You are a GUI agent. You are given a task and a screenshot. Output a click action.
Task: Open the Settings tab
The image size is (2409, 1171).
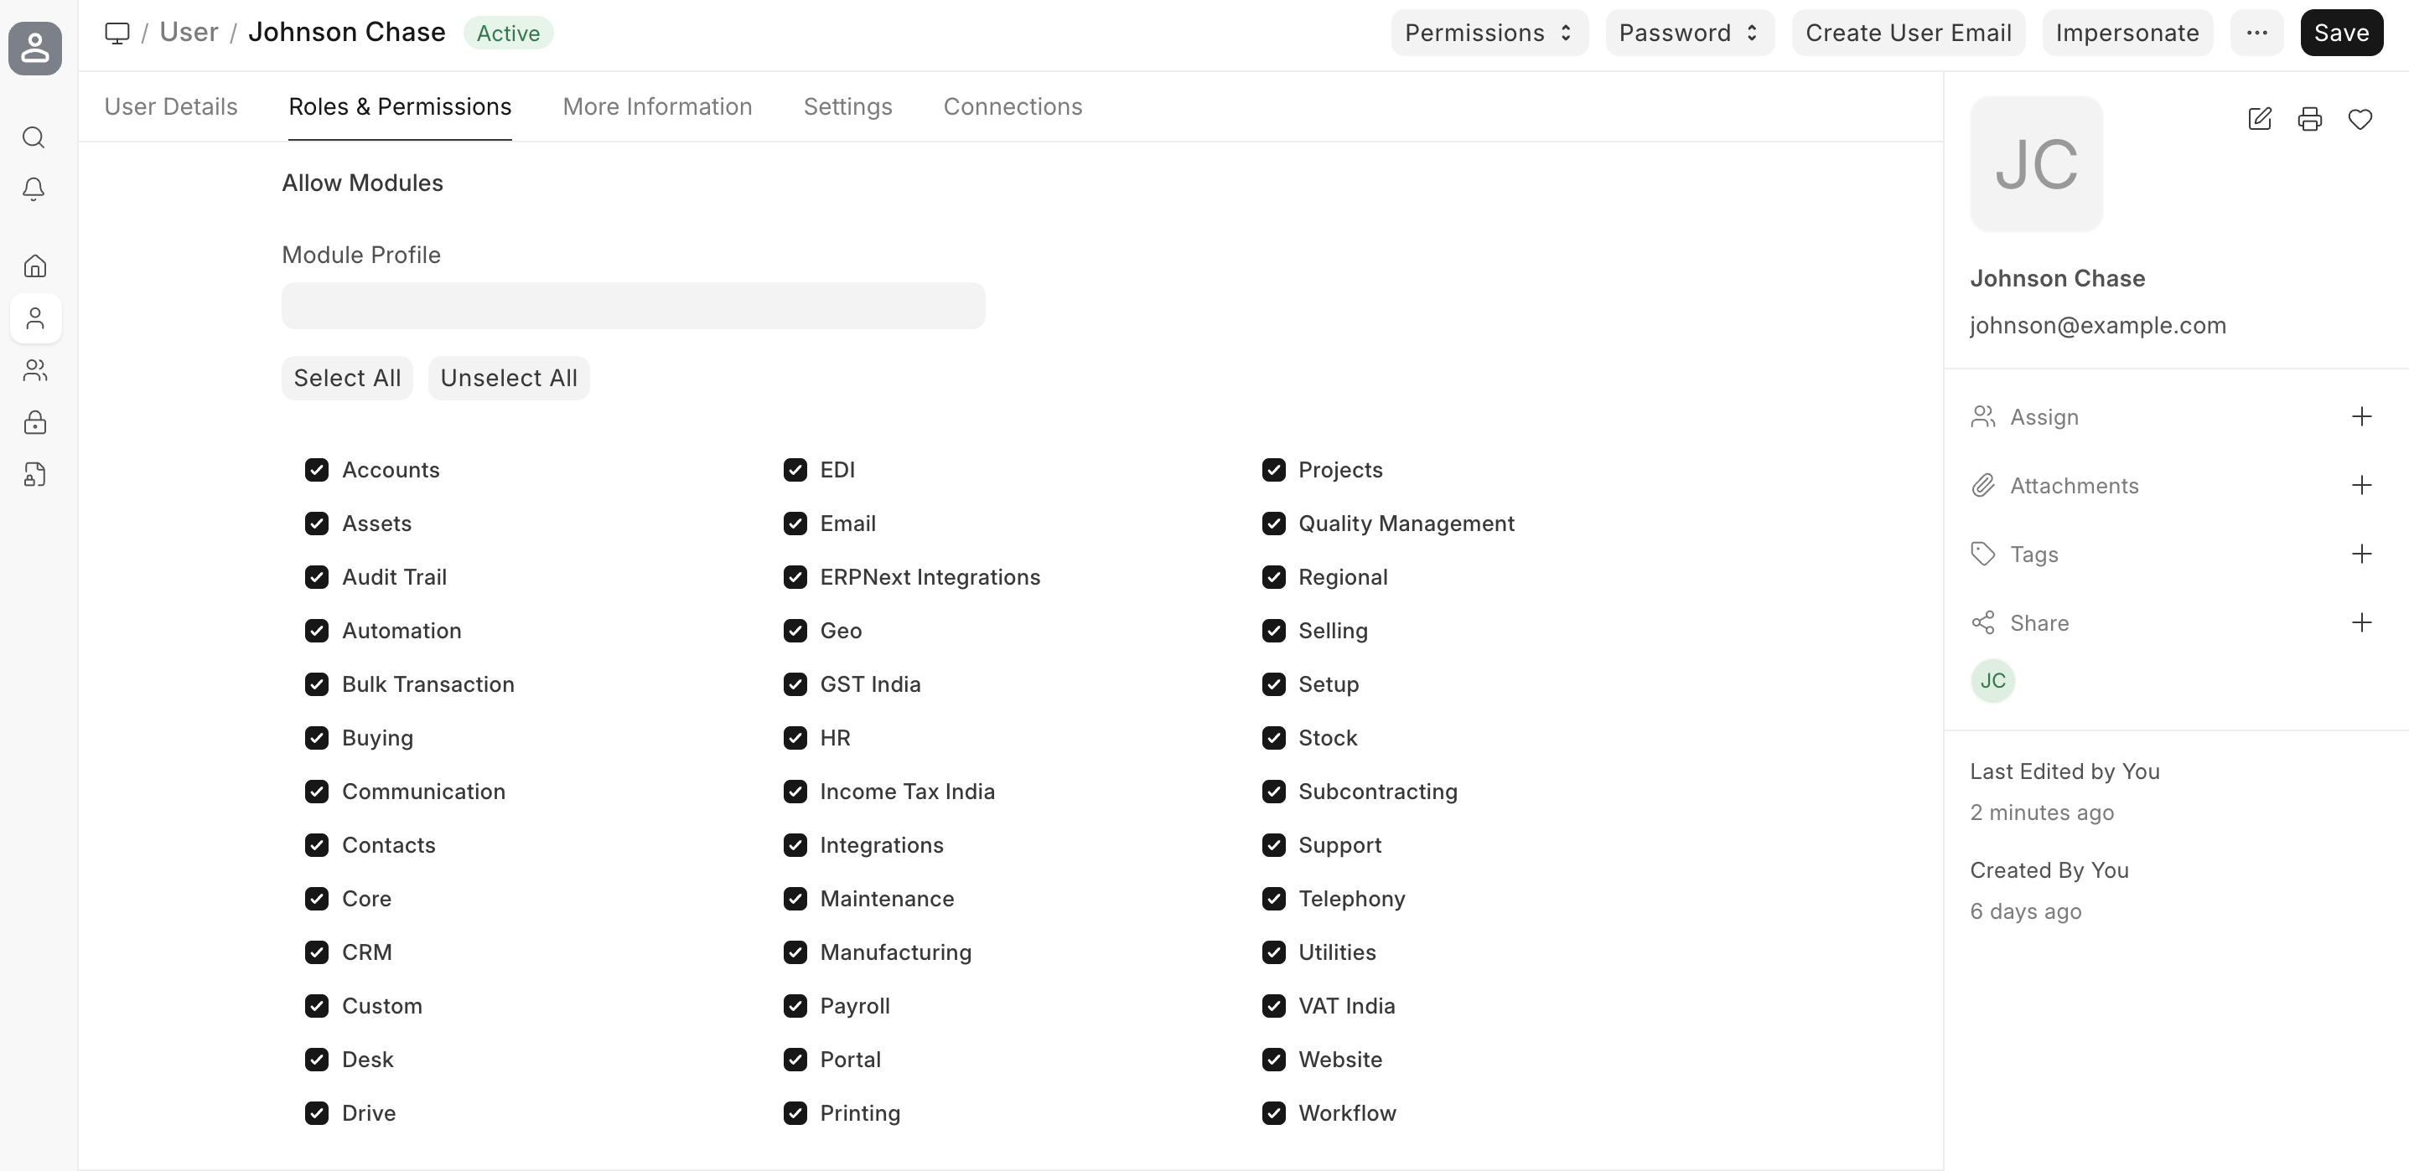pyautogui.click(x=847, y=106)
